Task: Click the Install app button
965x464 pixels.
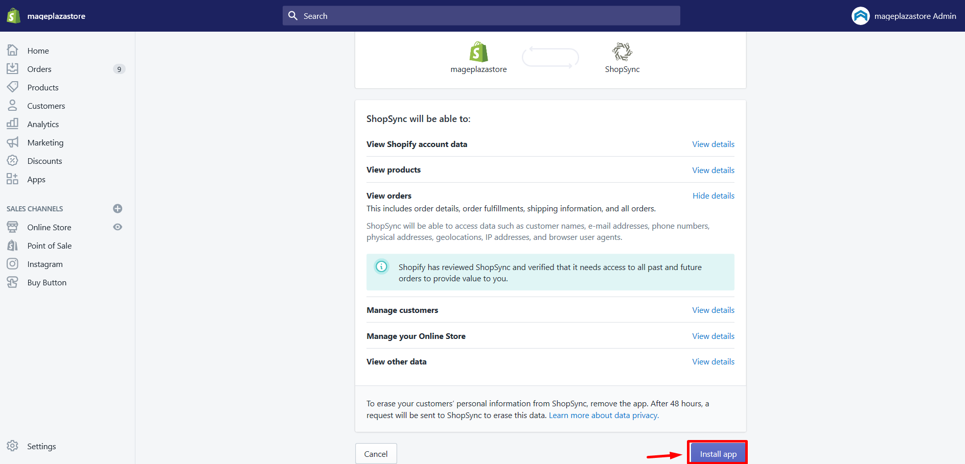Action: click(718, 454)
